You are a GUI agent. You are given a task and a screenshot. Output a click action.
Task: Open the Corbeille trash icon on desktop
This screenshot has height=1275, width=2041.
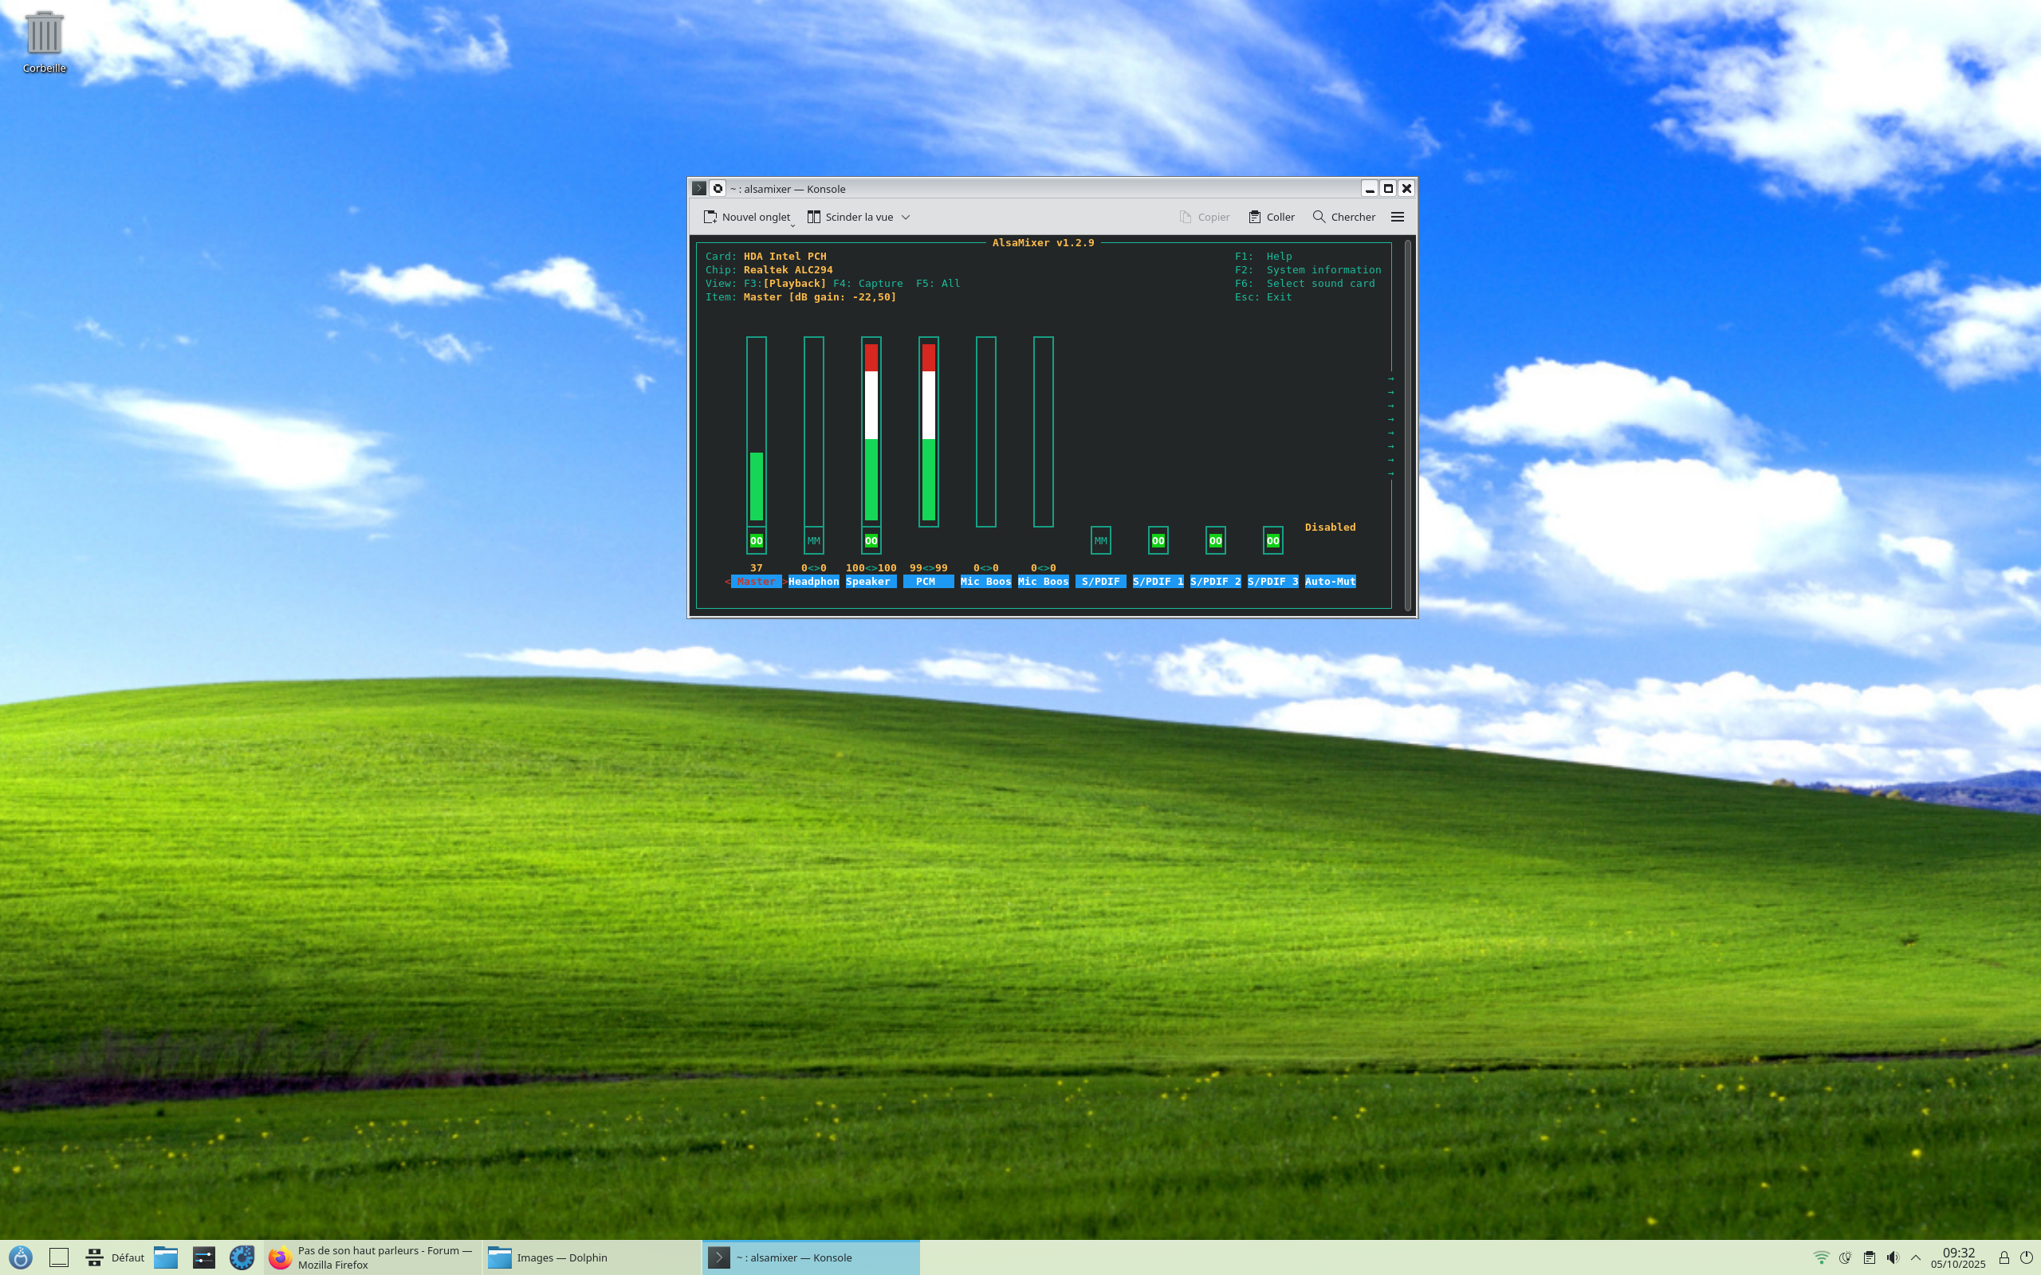[x=44, y=33]
